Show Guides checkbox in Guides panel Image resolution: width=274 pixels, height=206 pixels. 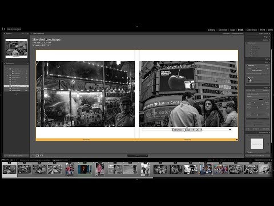[x=247, y=43]
